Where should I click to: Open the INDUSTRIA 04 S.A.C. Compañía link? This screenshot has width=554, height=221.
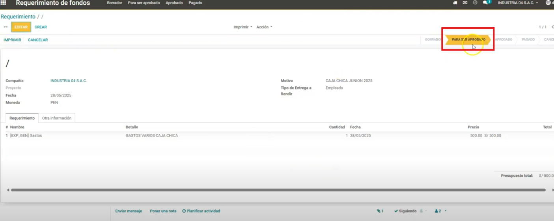click(x=69, y=81)
